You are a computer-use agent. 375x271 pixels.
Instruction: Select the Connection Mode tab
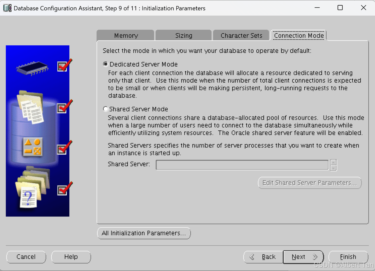[x=299, y=35]
